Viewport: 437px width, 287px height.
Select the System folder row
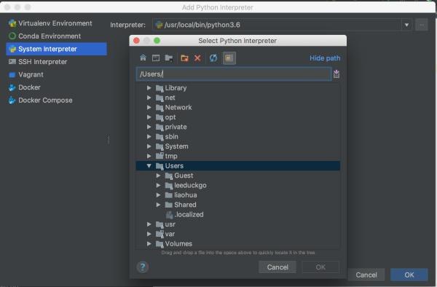[x=238, y=146]
